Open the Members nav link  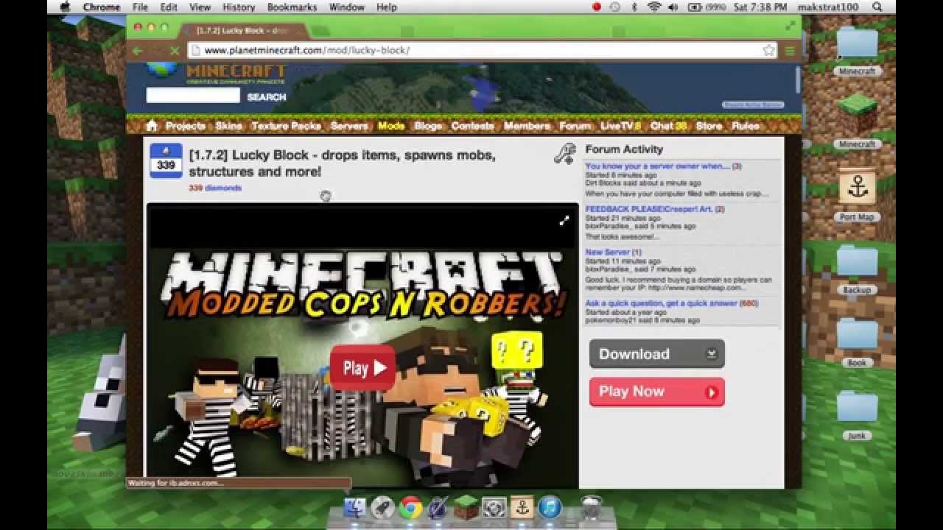click(x=527, y=126)
